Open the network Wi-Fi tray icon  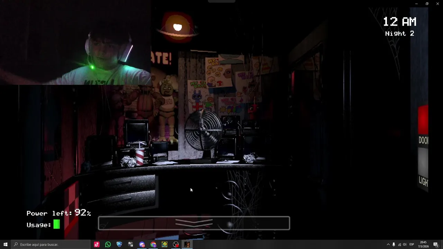[399, 245]
